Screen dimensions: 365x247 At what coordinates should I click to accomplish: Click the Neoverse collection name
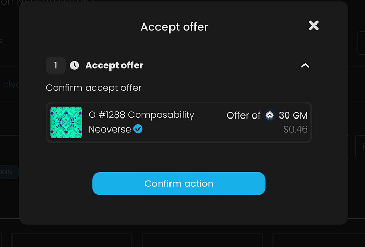point(110,129)
